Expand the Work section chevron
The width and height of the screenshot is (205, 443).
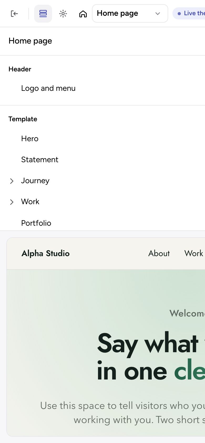(x=12, y=202)
